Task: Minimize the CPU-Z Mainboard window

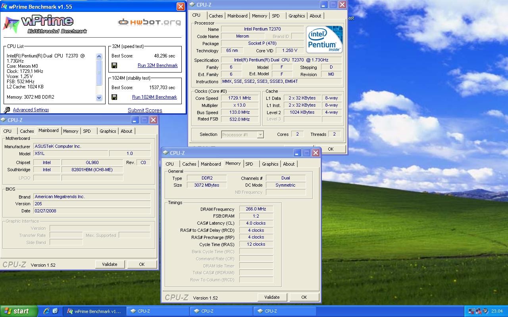Action: click(135, 120)
